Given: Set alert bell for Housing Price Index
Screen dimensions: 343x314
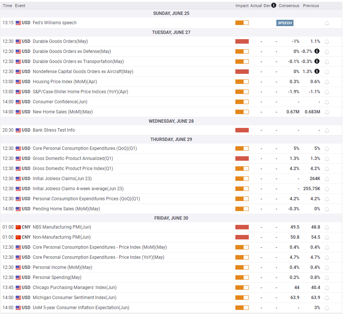Looking at the screenshot, I should 327,82.
